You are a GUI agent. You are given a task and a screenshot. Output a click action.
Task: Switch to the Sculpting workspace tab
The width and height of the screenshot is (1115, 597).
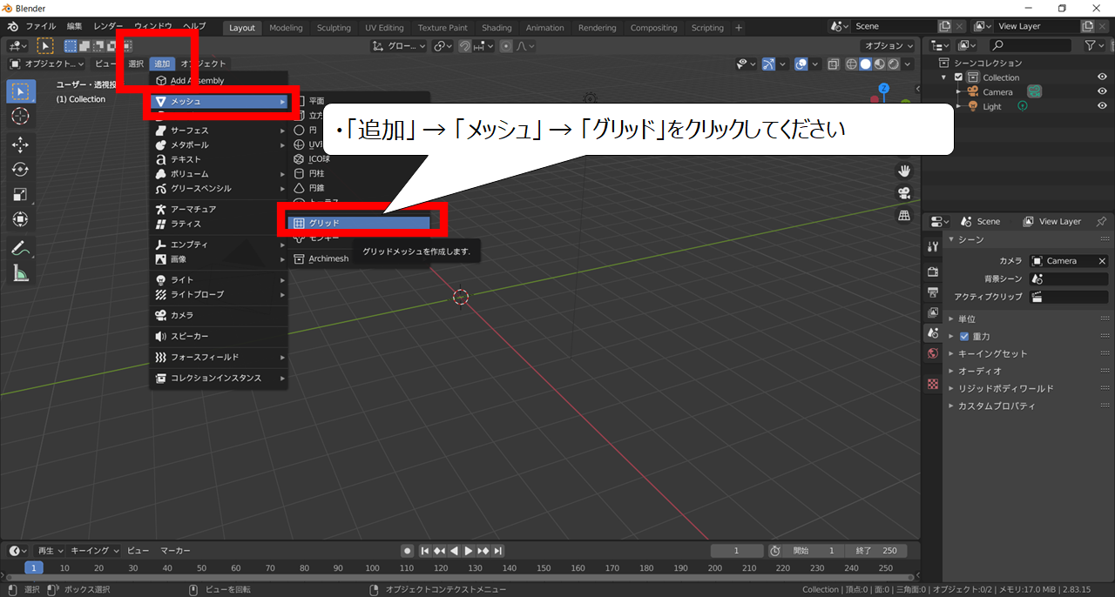click(x=334, y=28)
